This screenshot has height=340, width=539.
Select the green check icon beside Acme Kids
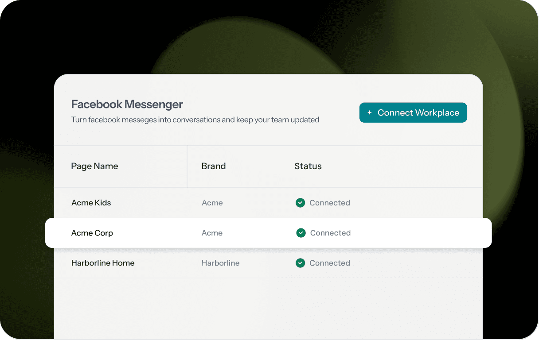pos(300,203)
